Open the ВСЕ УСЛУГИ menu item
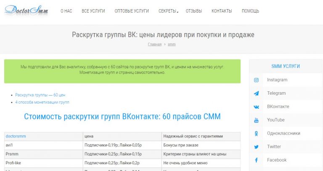Image resolution: width=323 pixels, height=171 pixels. [x=93, y=11]
